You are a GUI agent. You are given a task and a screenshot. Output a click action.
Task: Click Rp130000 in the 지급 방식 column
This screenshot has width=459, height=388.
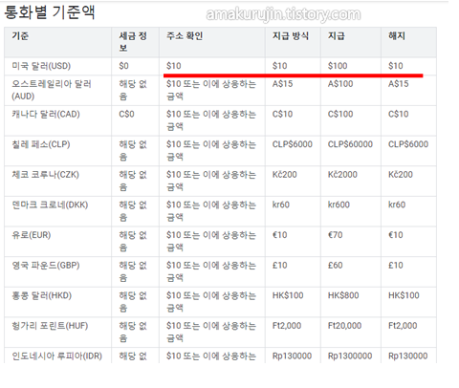(292, 356)
